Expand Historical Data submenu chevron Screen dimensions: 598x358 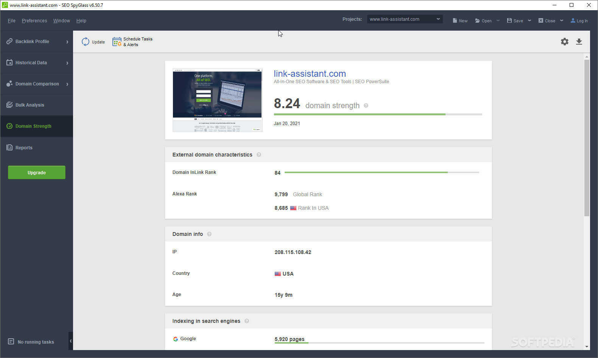[x=67, y=63]
